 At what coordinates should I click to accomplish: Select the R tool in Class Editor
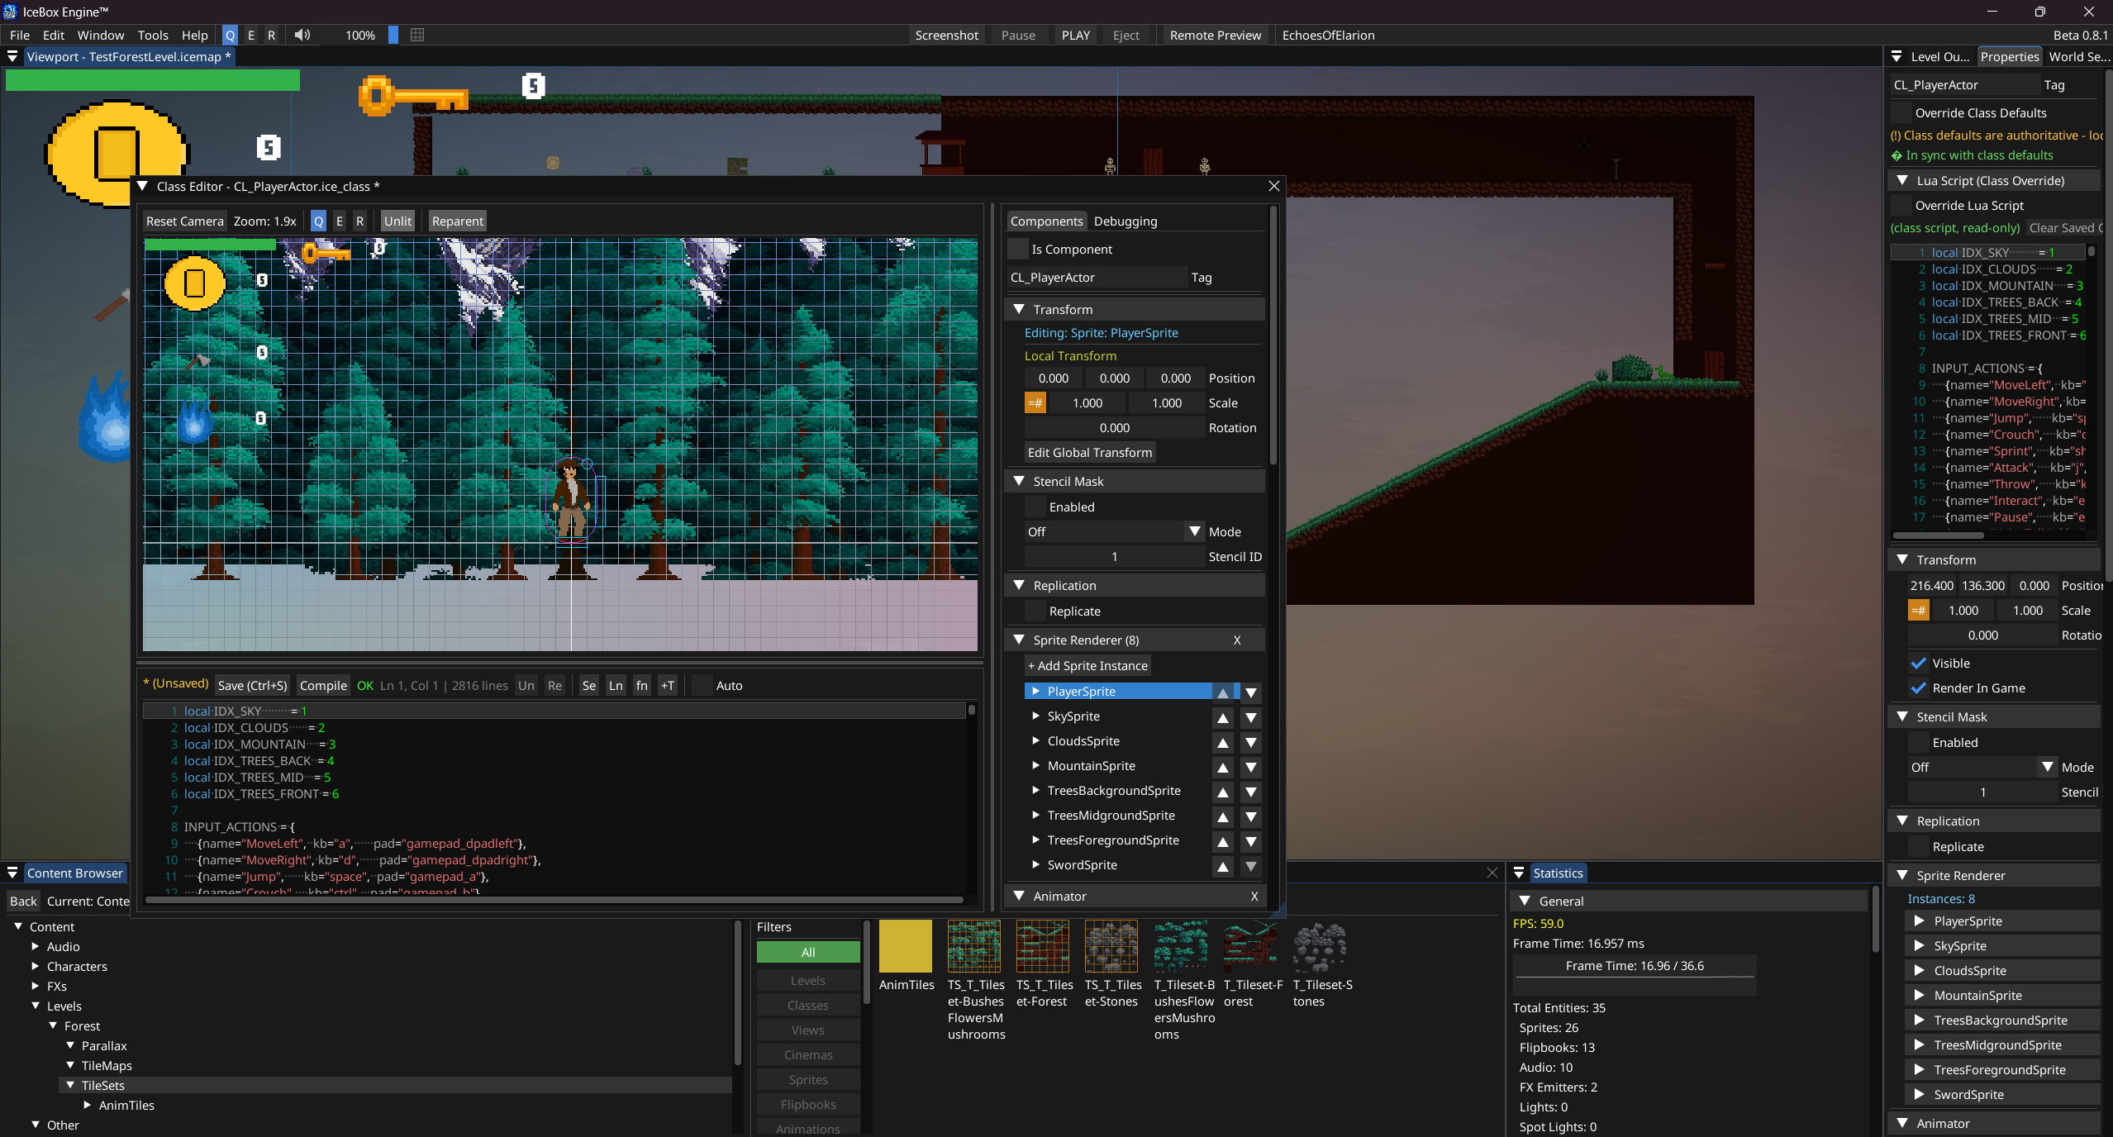(359, 221)
